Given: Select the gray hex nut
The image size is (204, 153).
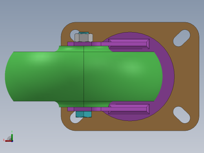Looking at the screenshot, I should point(84,38).
